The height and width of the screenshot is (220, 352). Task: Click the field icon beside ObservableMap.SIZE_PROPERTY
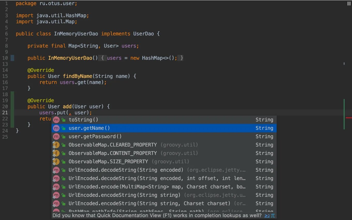click(56, 162)
